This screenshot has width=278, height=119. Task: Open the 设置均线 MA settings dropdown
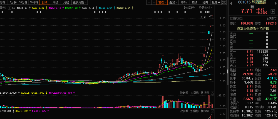(205, 8)
